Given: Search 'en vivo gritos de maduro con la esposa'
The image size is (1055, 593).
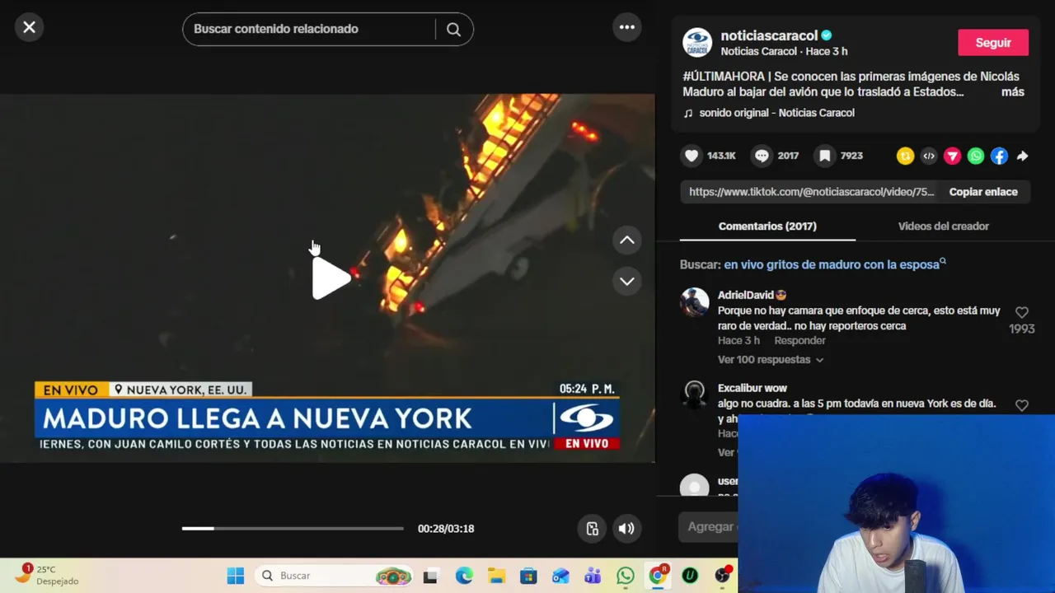Looking at the screenshot, I should tap(834, 264).
